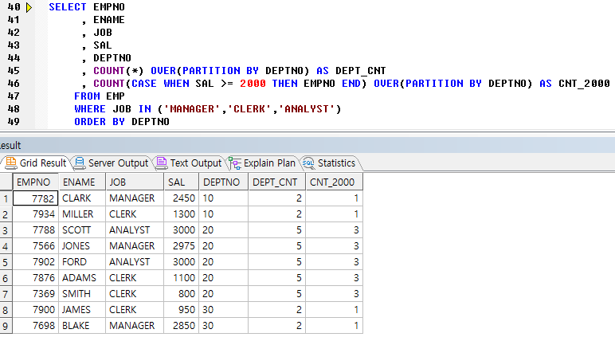Screen dimensions: 615x341
Task: Select the CNT_2000 column header
Action: (x=334, y=182)
